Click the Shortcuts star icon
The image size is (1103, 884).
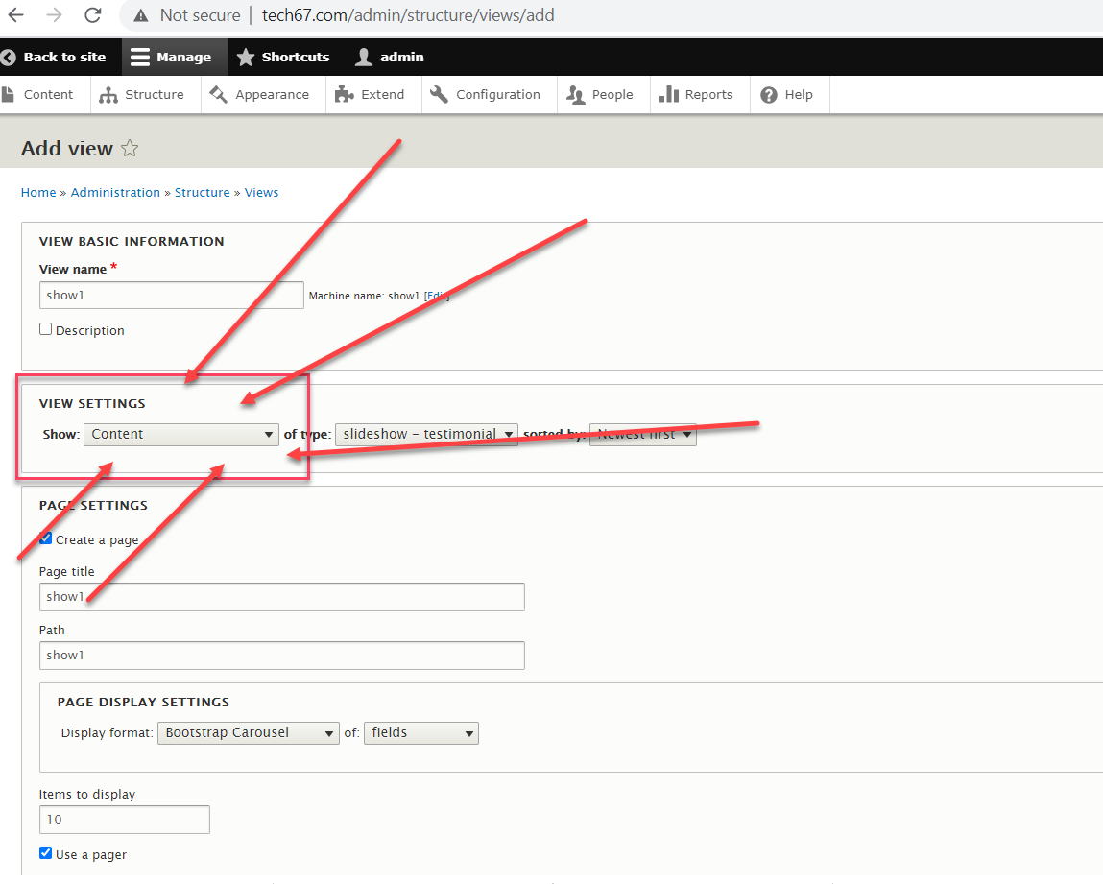246,57
